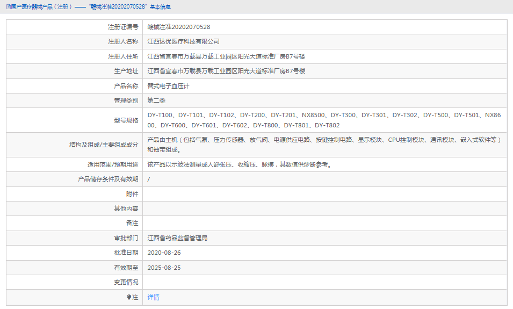The image size is (513, 309).
Task: Click the intended use text 该产品以示波法测量…
Action: (x=240, y=164)
